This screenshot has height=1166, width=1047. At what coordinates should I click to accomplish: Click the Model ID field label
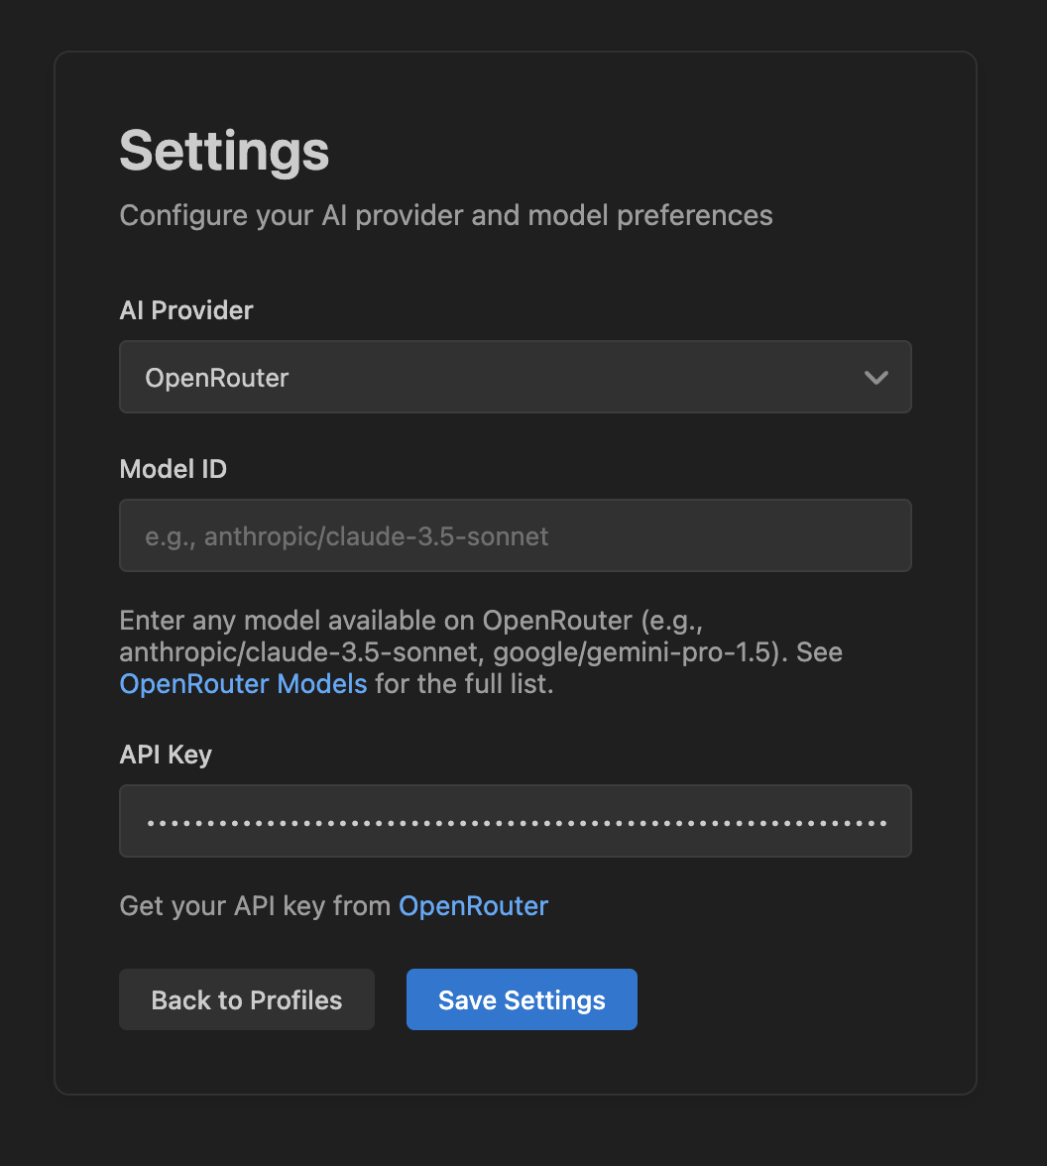pyautogui.click(x=174, y=469)
